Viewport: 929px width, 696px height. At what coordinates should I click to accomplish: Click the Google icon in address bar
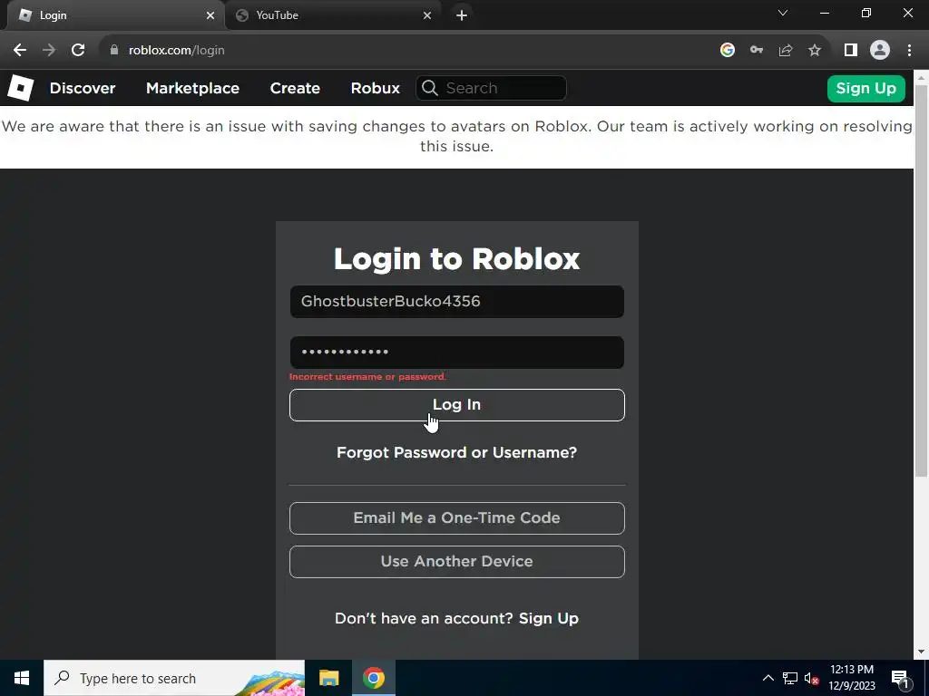pos(728,51)
